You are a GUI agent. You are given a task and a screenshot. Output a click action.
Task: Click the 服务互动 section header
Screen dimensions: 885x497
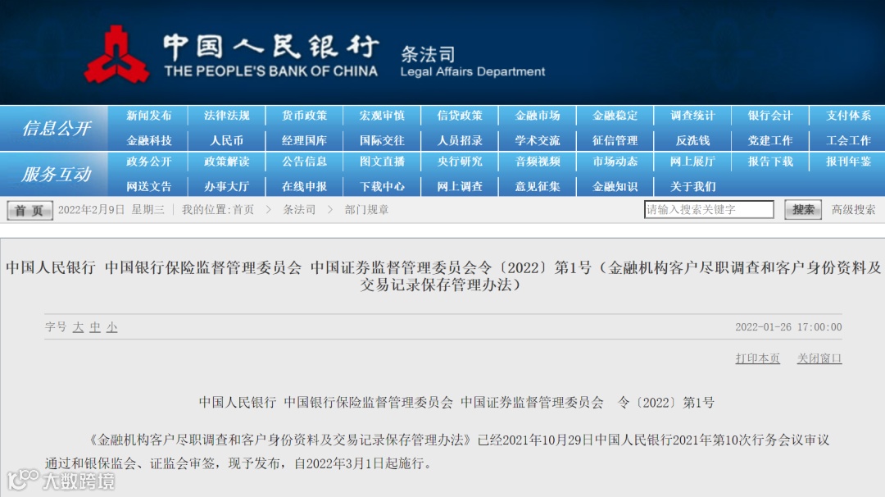56,174
